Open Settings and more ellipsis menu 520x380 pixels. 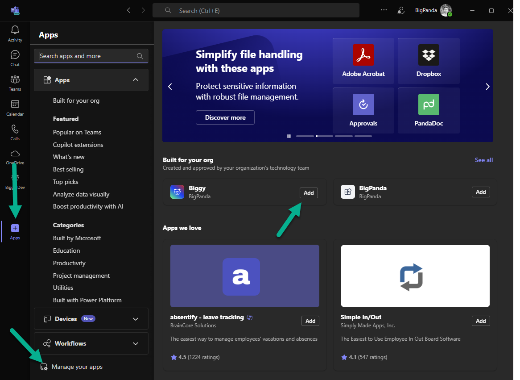click(384, 10)
